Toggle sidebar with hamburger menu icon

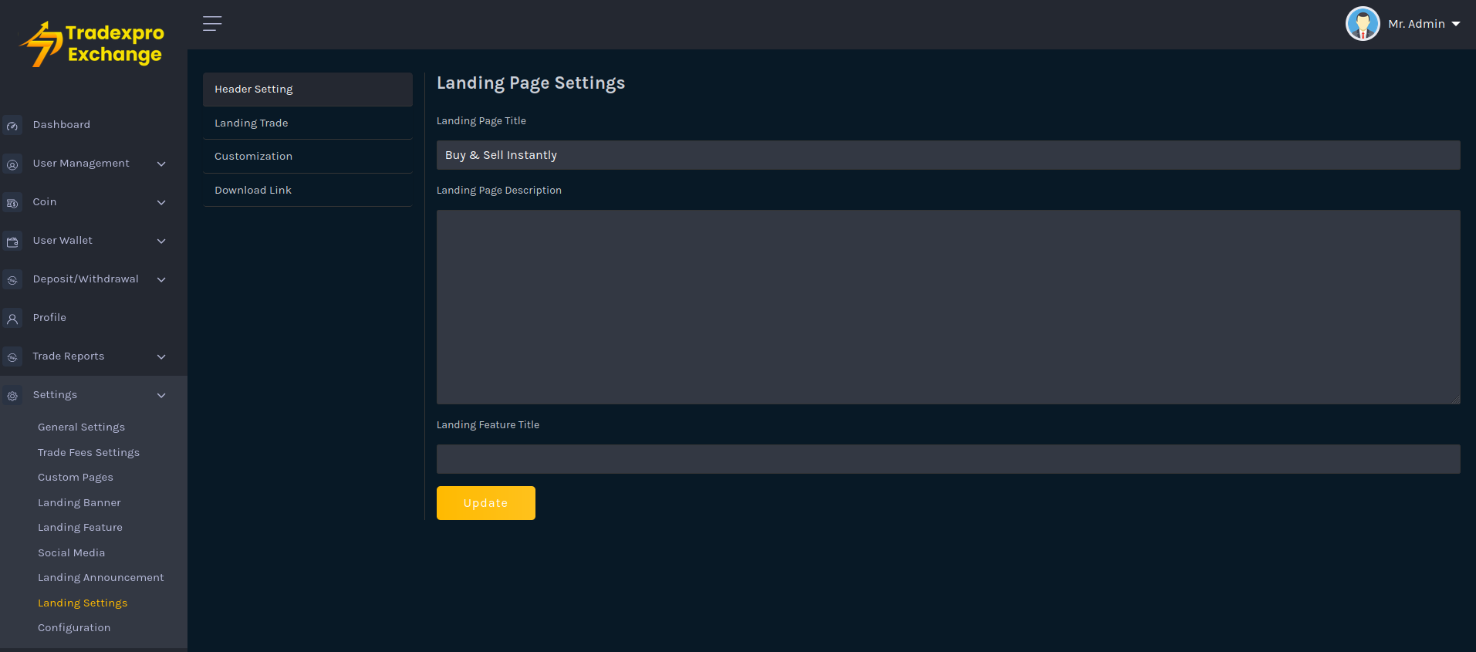[212, 24]
